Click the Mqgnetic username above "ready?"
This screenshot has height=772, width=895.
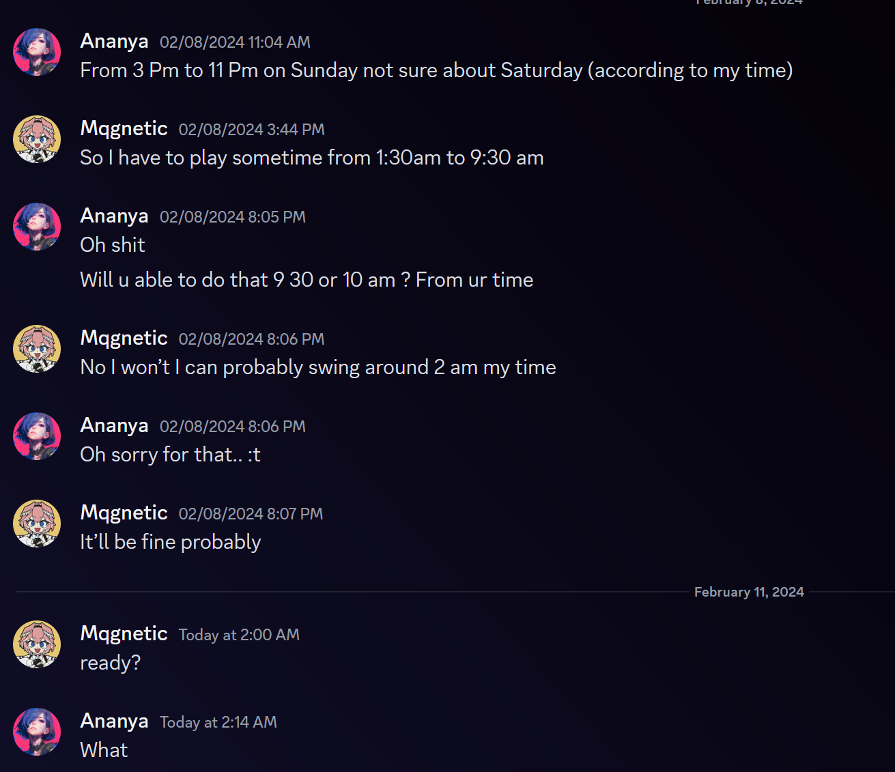pos(124,633)
